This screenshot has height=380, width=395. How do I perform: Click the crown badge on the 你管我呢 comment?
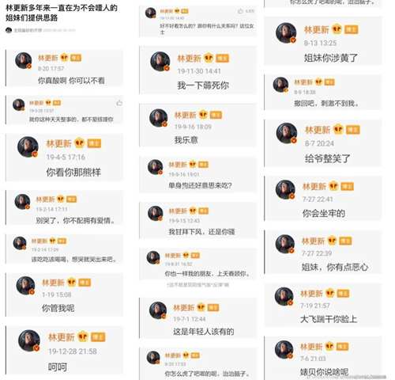pos(71,283)
